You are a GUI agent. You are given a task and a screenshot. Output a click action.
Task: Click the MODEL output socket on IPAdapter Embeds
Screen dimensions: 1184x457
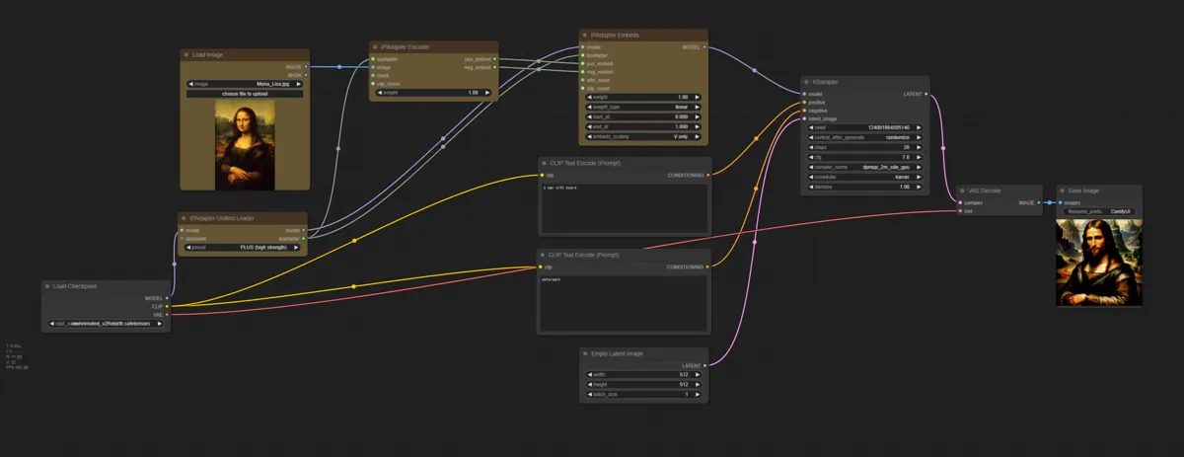704,46
